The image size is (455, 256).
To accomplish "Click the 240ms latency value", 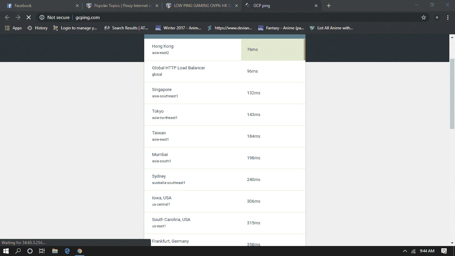I will [253, 180].
